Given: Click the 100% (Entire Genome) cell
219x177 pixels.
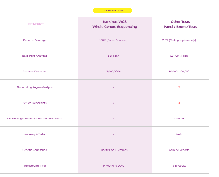Looking at the screenshot, I should [113, 40].
